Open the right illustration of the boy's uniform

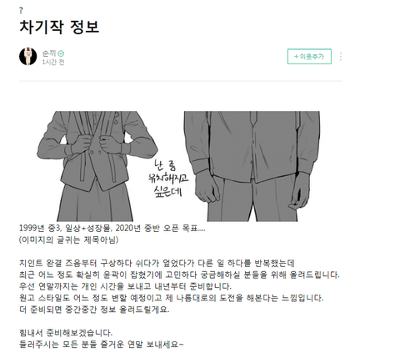tap(252, 166)
